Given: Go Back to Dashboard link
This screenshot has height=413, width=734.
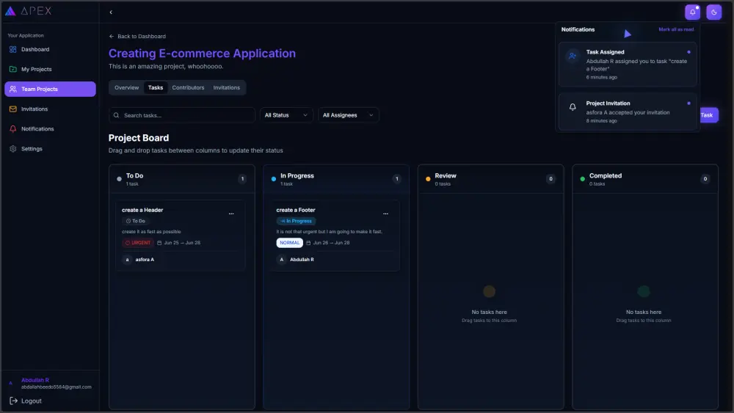Looking at the screenshot, I should click(137, 37).
